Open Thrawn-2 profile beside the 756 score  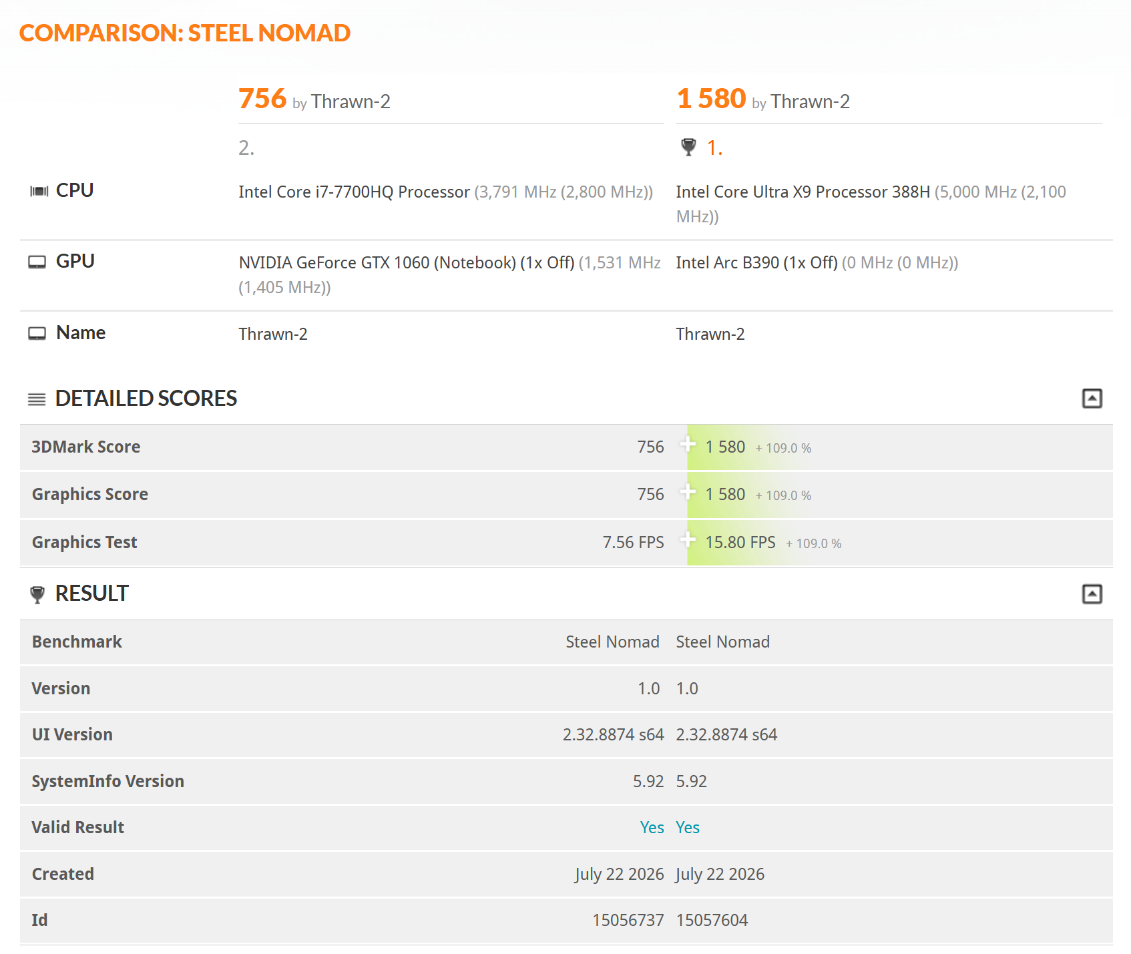click(x=351, y=101)
